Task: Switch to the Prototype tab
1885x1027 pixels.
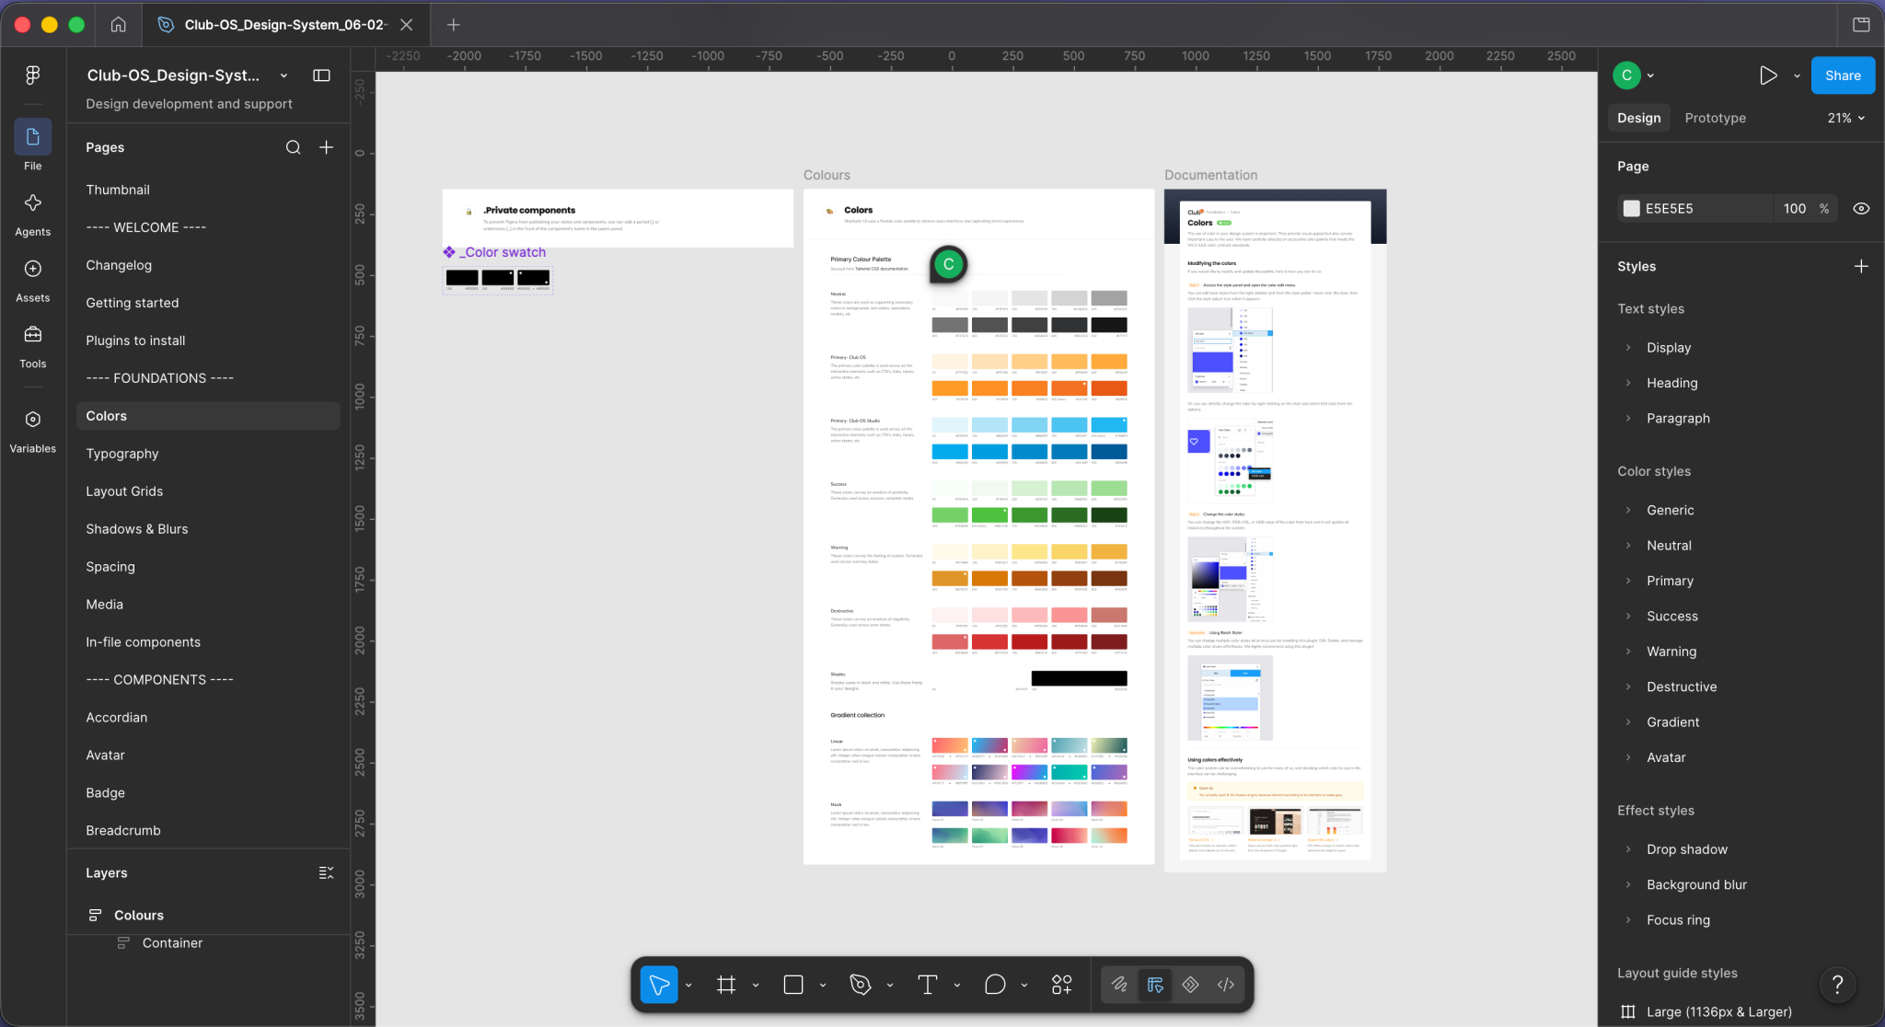Action: click(x=1715, y=118)
